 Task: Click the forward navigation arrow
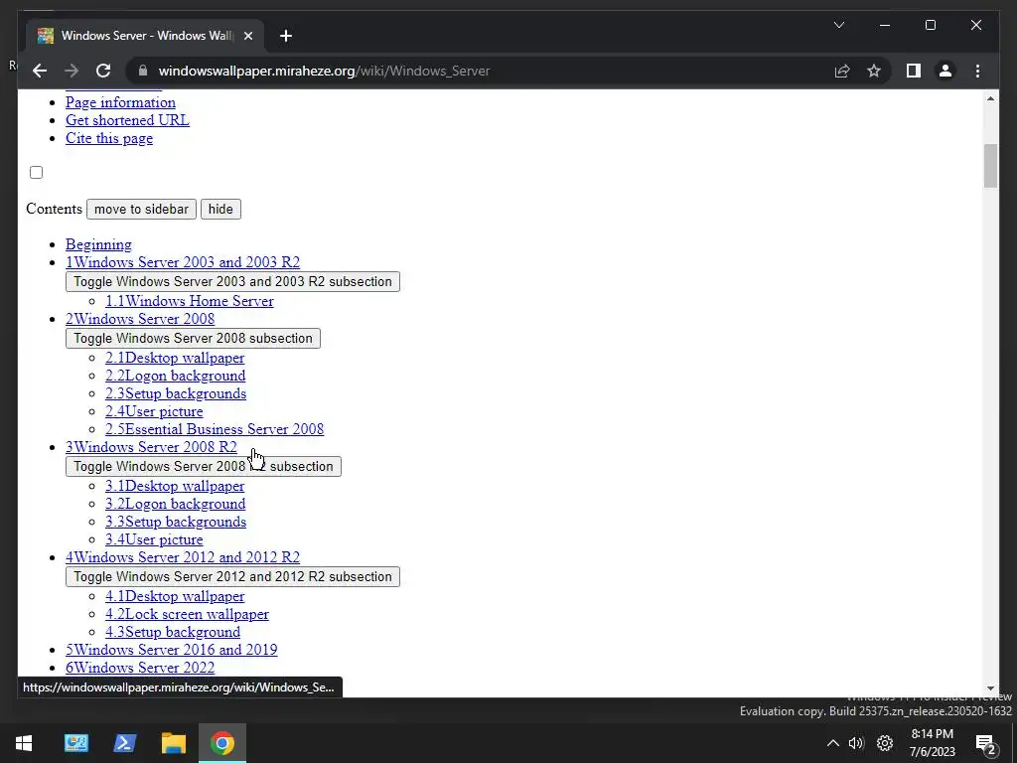pos(72,71)
